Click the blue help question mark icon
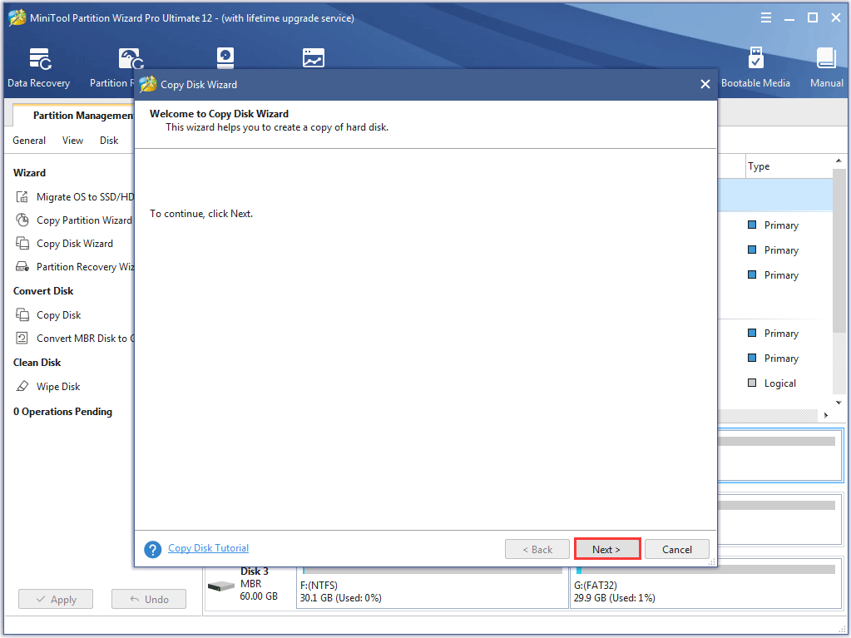Image resolution: width=851 pixels, height=638 pixels. (152, 549)
